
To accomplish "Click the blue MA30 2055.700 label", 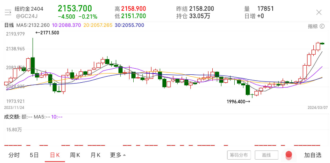I will 129,25.
